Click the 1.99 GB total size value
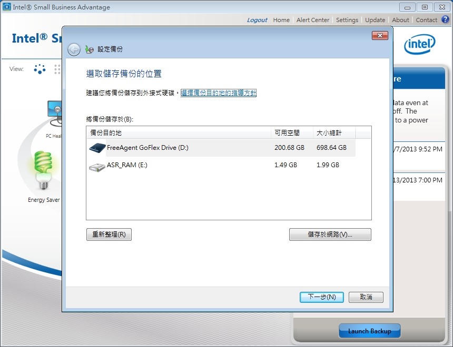Screen dimensions: 453x347 point(328,165)
